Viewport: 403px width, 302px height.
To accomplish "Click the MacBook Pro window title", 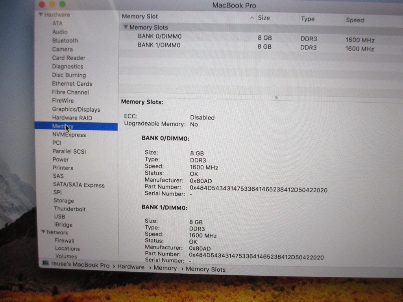I will pyautogui.click(x=234, y=5).
